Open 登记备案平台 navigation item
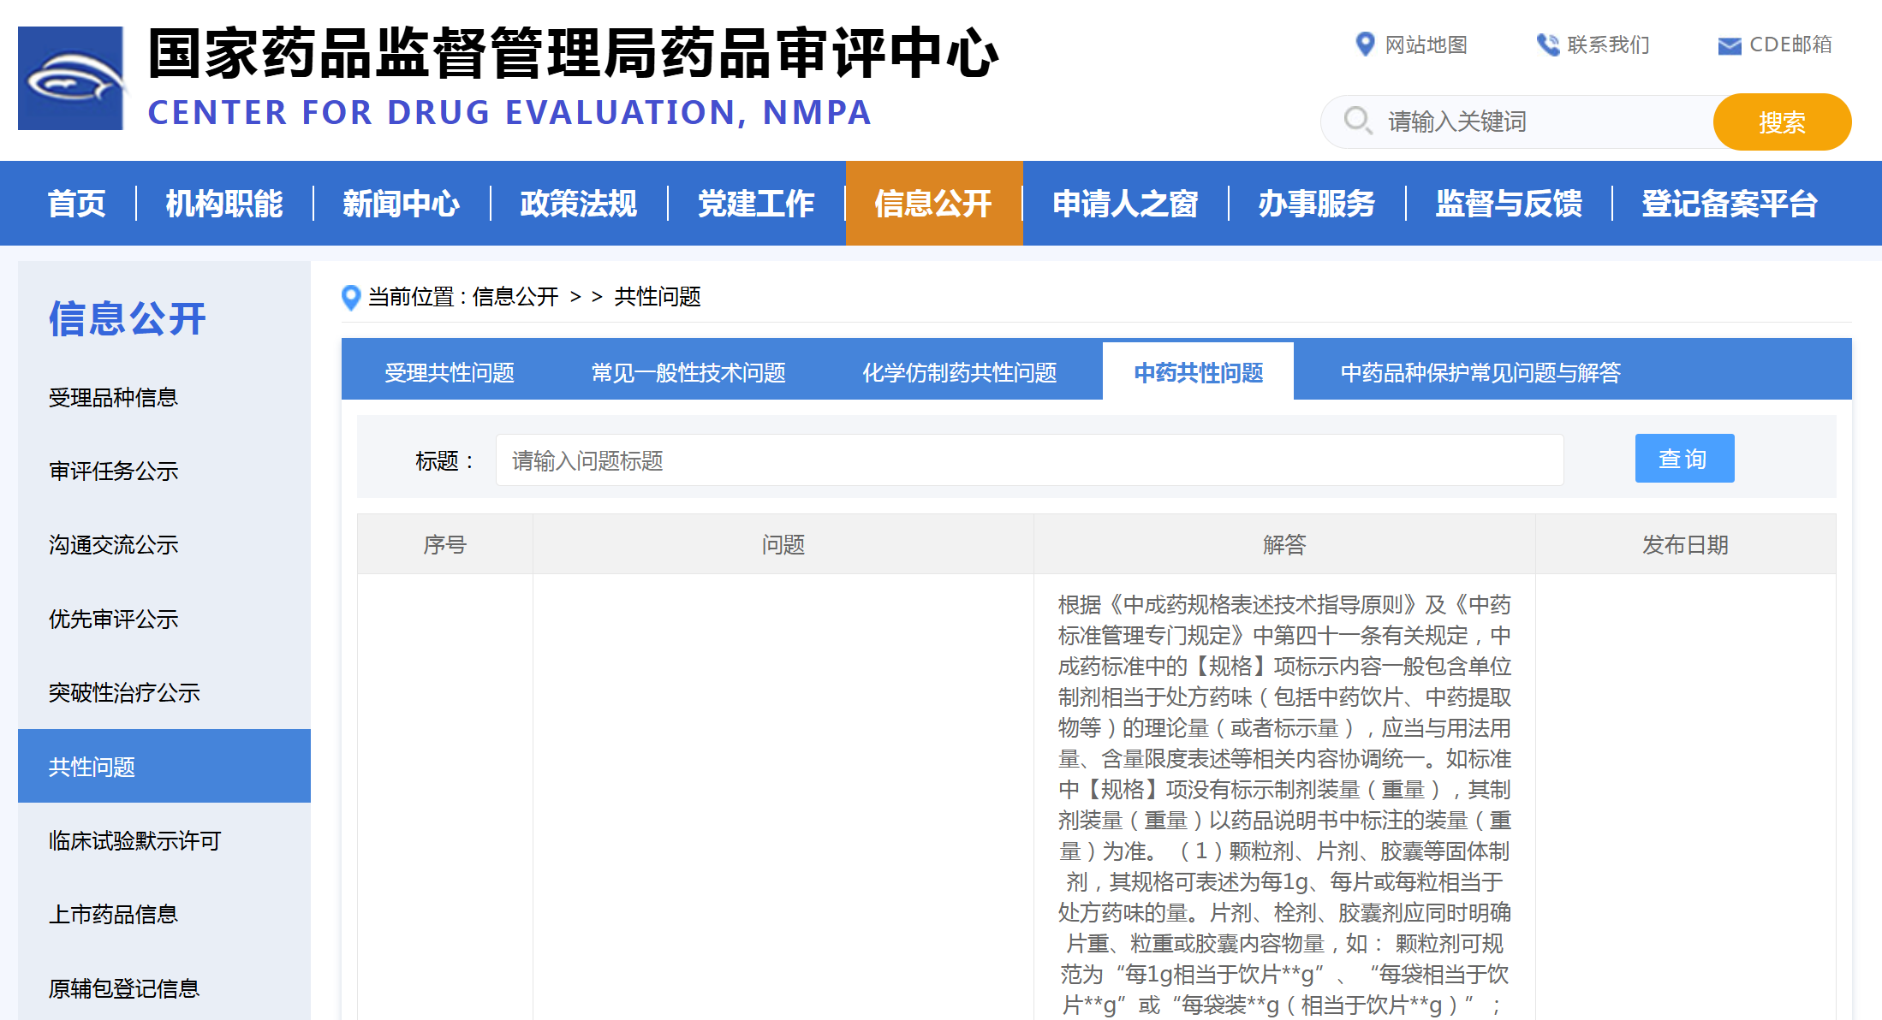This screenshot has width=1882, height=1020. [1730, 204]
